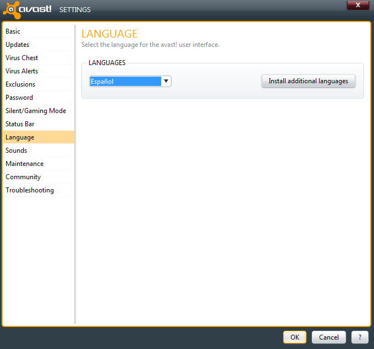Select Community settings

pos(38,177)
